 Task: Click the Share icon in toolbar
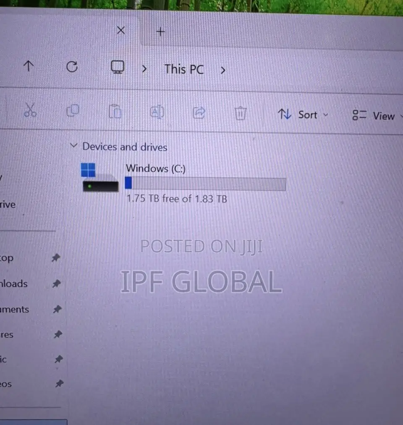click(x=199, y=113)
